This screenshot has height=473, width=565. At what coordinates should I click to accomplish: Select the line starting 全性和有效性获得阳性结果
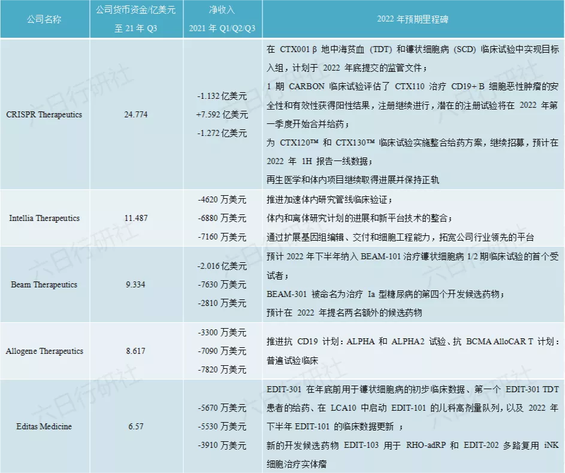pos(413,105)
